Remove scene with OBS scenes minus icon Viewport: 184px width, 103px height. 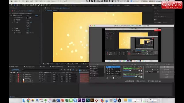click(x=94, y=78)
